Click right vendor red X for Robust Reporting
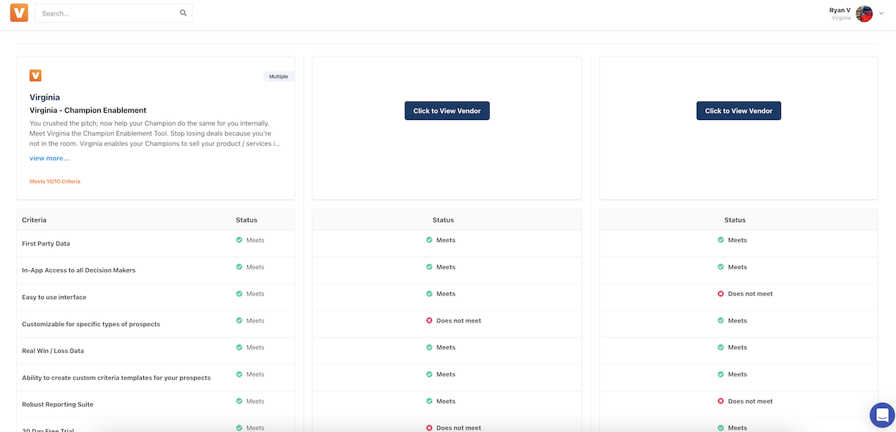Screen dimensions: 896x432 coord(720,401)
